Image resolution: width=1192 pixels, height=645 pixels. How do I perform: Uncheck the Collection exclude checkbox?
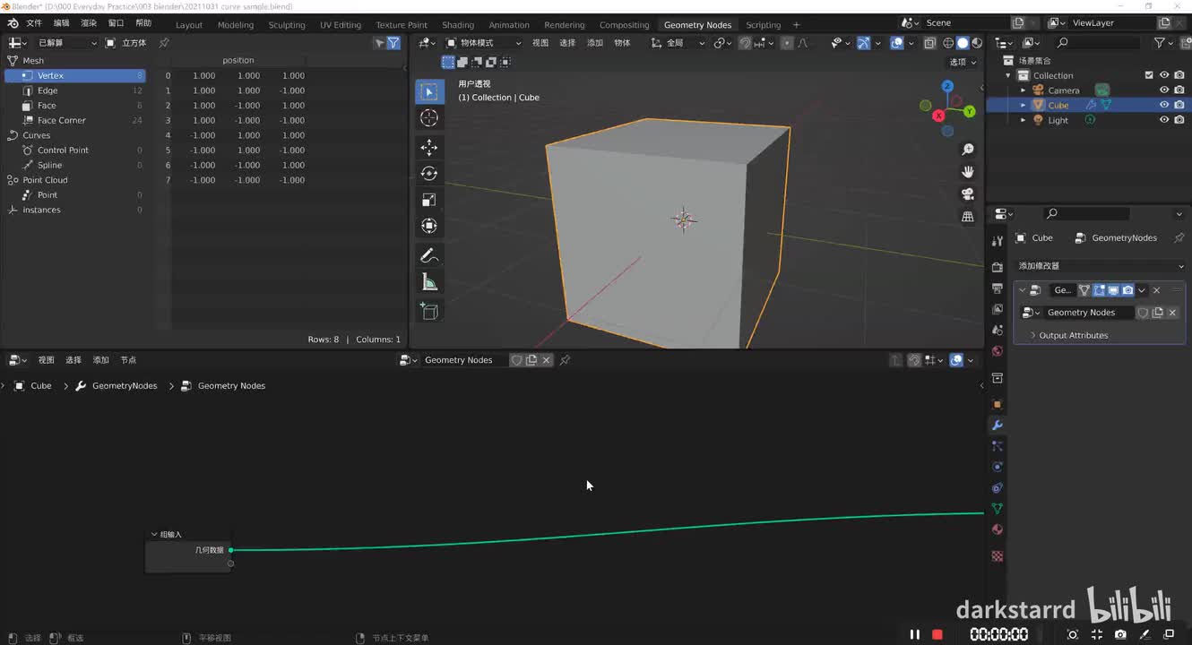[1149, 75]
